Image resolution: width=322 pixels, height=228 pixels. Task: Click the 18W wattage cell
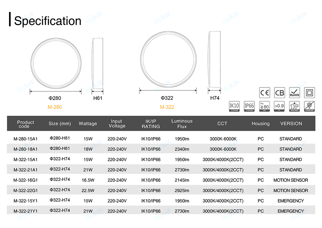pyautogui.click(x=88, y=149)
